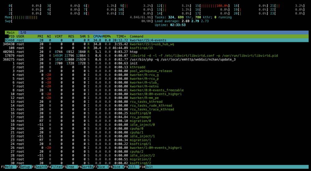The height and width of the screenshot is (171, 311).
Task: Click F8 Nice + in the function bar
Action: [x=116, y=167]
